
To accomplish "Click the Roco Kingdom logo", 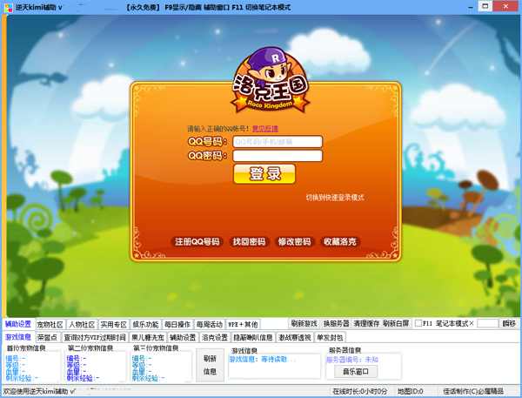I will point(271,80).
